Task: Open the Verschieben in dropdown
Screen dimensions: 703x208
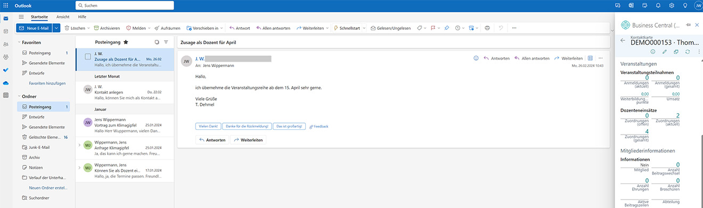Action: 205,28
